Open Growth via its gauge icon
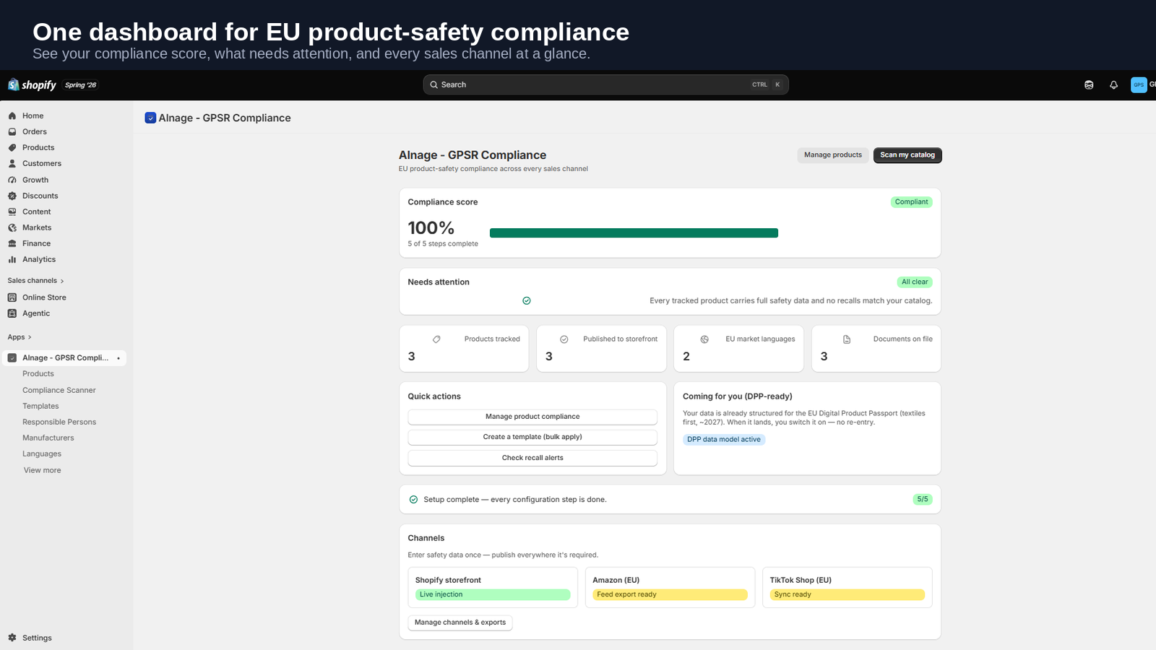The image size is (1156, 650). (x=12, y=180)
